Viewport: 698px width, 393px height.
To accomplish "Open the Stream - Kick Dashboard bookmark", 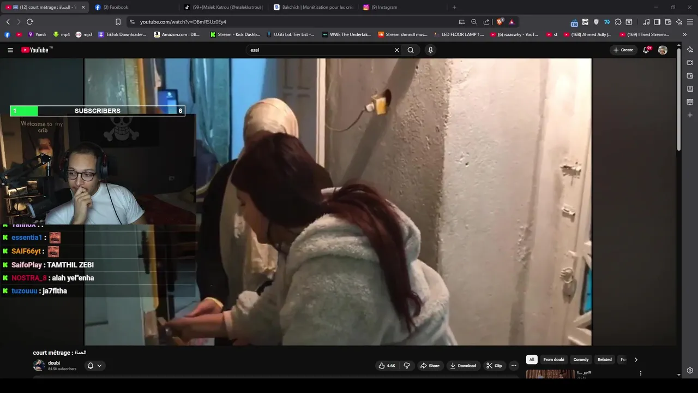I will (235, 34).
